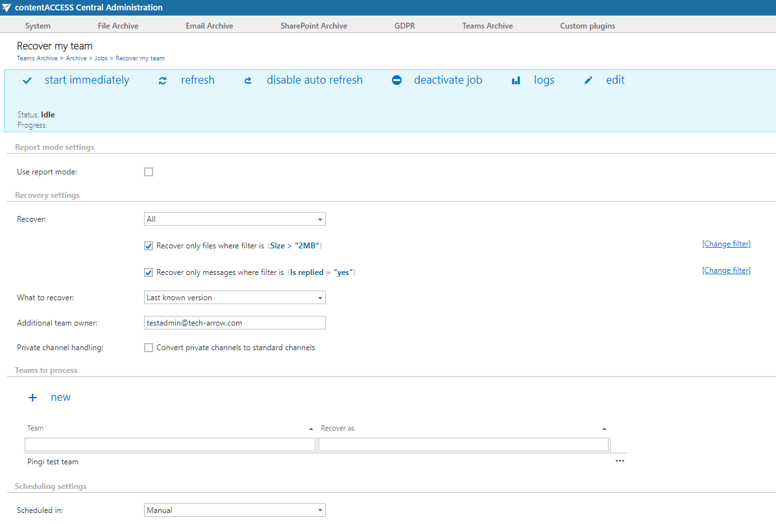776x524 pixels.
Task: Click the edit pencil icon
Action: [588, 80]
